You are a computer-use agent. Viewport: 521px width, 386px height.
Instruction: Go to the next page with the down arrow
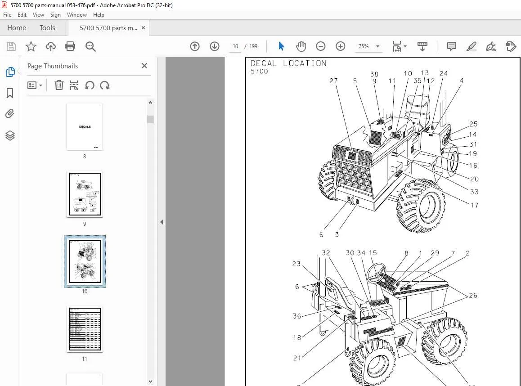click(215, 46)
